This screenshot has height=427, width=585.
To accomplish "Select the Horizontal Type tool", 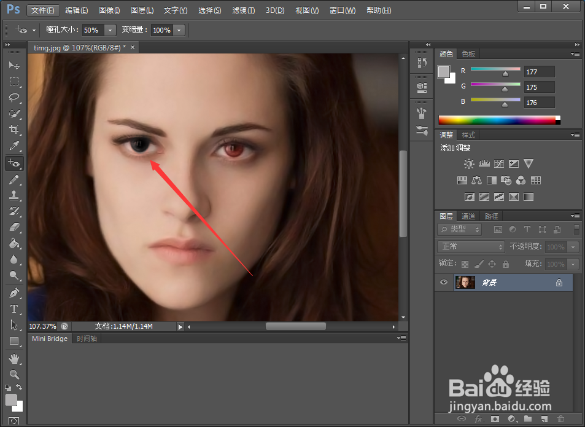I will click(x=14, y=309).
